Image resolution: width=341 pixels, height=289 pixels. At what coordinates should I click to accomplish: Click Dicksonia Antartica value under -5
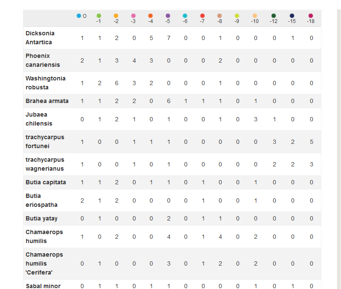[168, 38]
